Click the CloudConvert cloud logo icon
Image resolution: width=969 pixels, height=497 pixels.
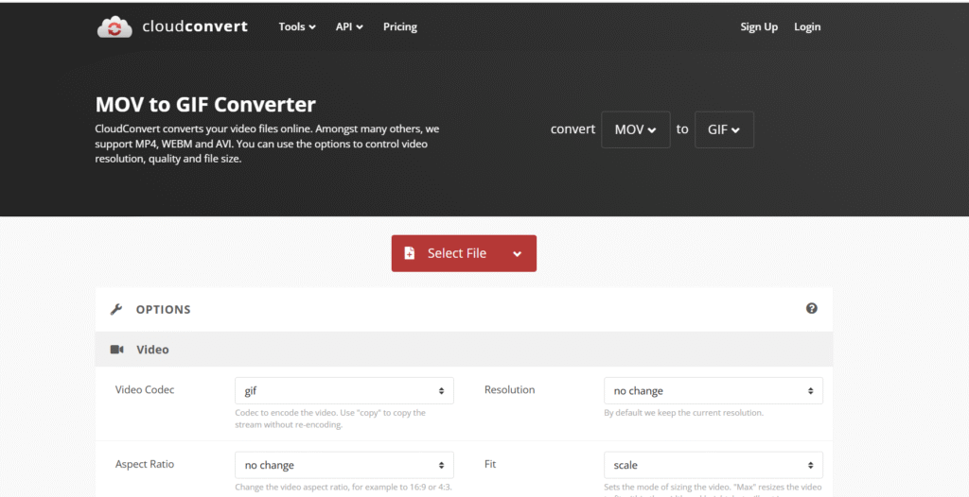(115, 27)
